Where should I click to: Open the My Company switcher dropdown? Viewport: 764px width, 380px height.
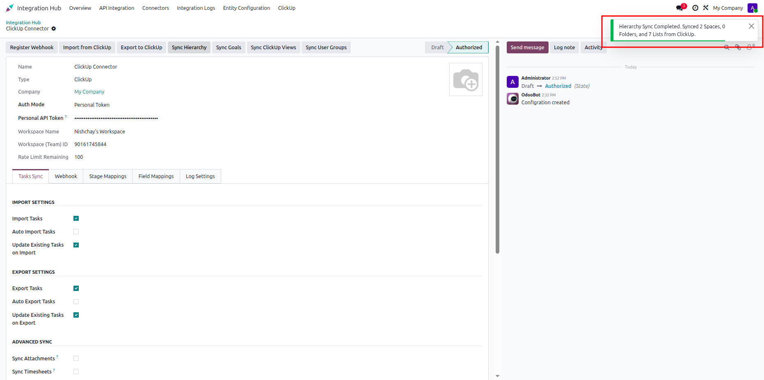[727, 8]
